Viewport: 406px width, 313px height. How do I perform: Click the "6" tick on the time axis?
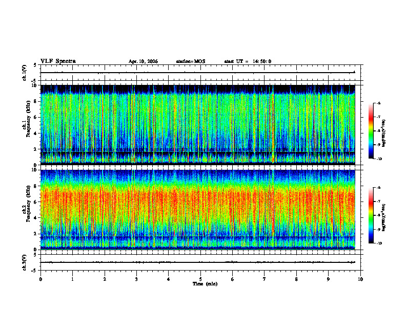tap(233, 279)
